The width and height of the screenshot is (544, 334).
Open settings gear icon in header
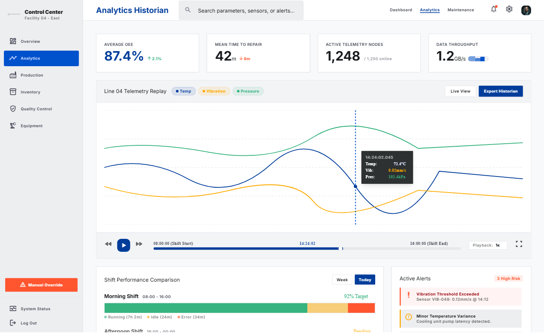(x=509, y=9)
